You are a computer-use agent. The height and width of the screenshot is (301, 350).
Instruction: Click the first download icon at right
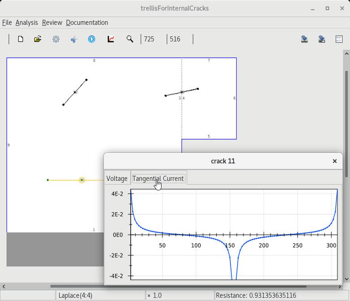click(x=304, y=39)
